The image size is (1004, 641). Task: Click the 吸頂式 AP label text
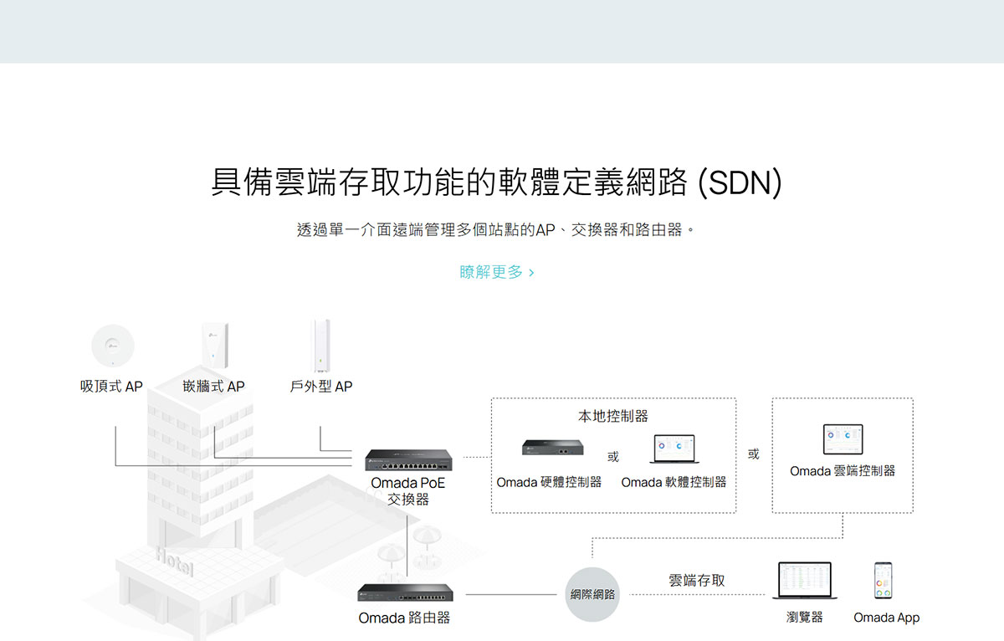[x=113, y=386]
